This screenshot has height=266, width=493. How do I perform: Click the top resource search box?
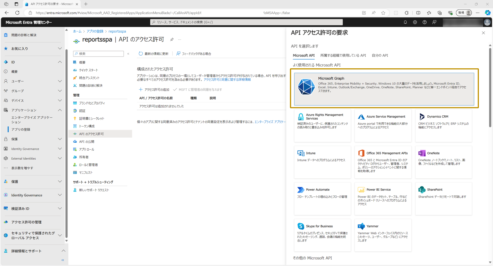[x=246, y=22]
